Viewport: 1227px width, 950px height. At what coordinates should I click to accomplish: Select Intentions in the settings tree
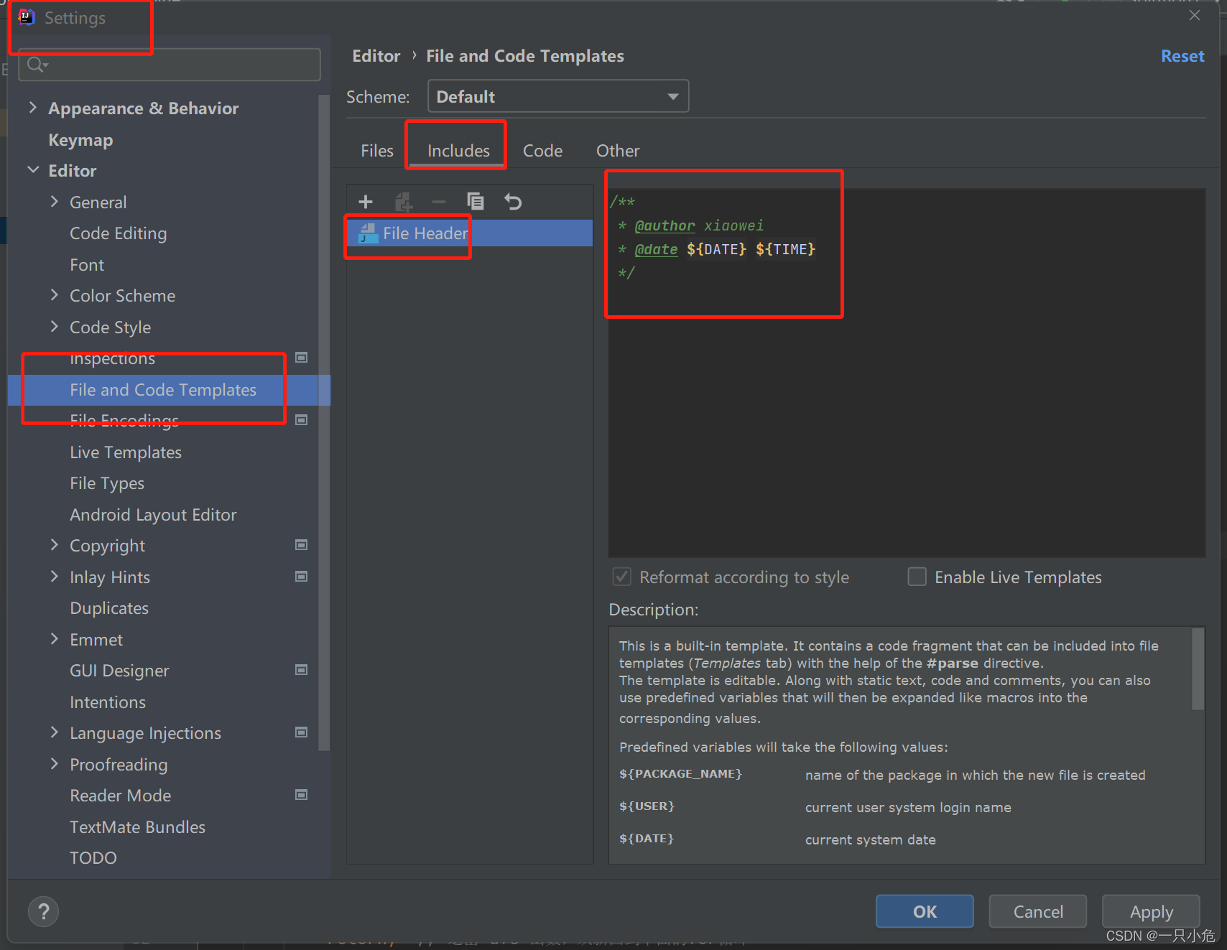point(108,702)
